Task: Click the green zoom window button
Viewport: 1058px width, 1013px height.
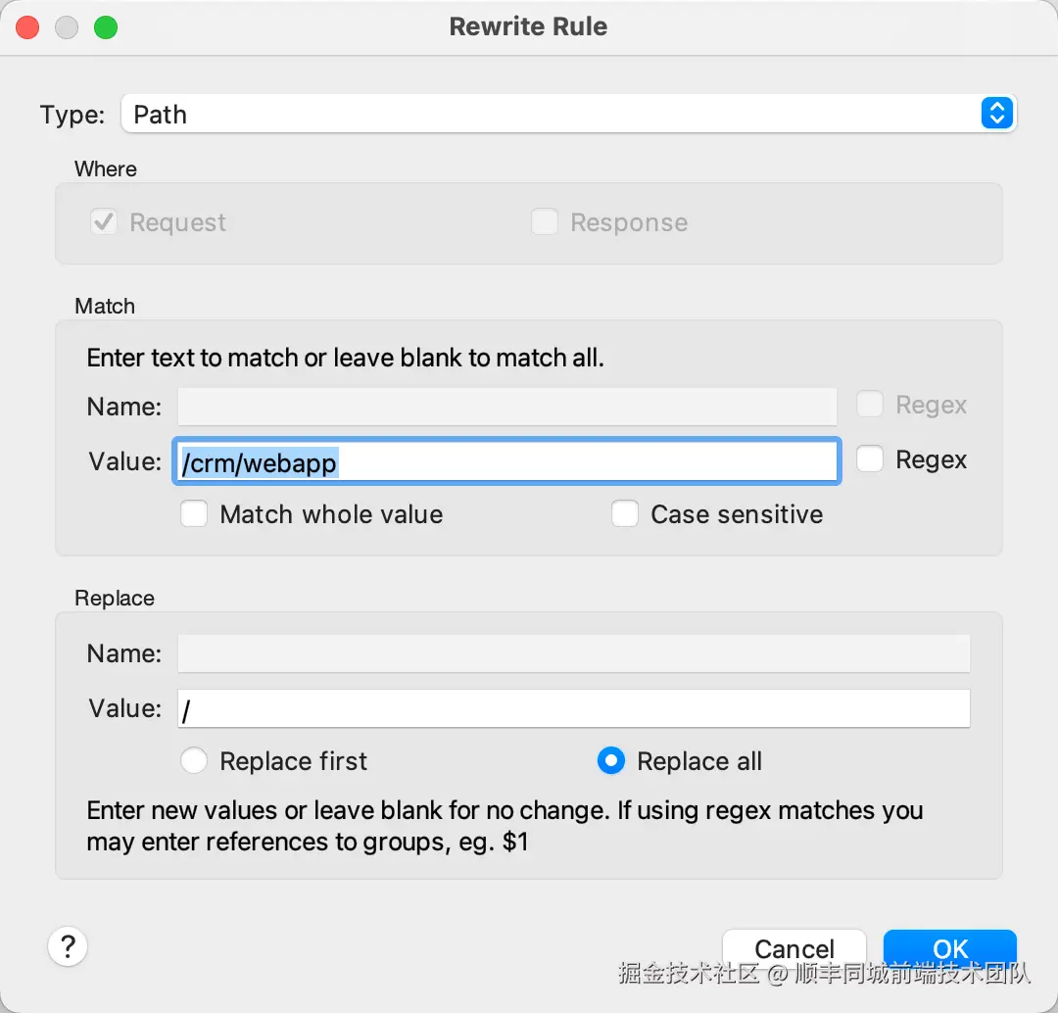Action: coord(106,27)
